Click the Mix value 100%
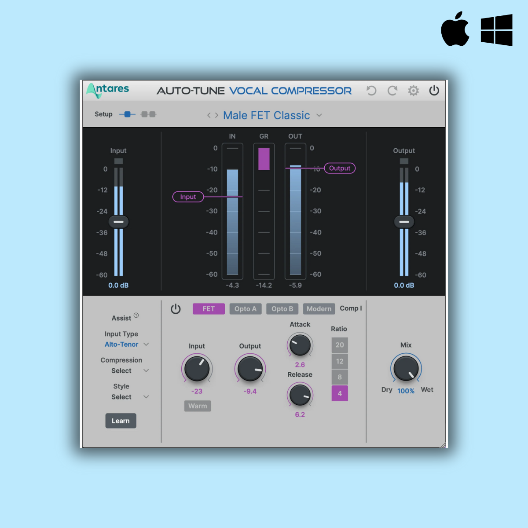This screenshot has width=528, height=528. pyautogui.click(x=406, y=391)
